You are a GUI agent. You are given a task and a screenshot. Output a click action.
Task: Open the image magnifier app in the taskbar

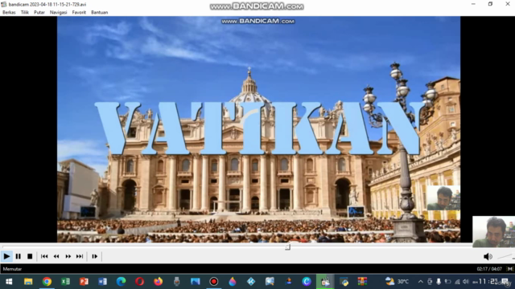click(270, 282)
